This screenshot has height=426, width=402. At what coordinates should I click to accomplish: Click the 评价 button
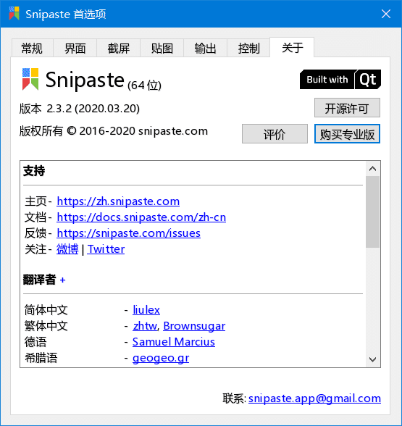tap(275, 133)
